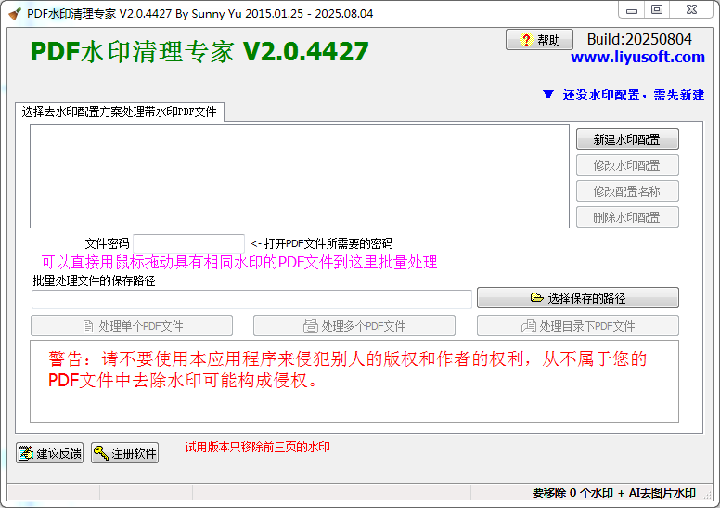Viewport: 720px width, 508px height.
Task: Click the broom app icon in title bar
Action: point(15,14)
